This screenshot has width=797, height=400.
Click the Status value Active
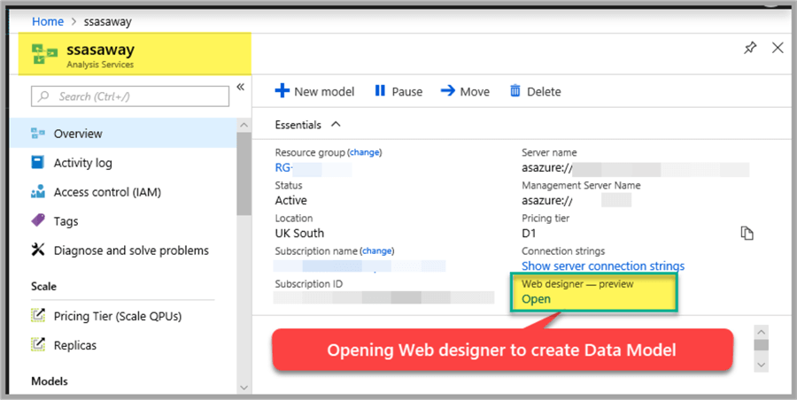(290, 200)
